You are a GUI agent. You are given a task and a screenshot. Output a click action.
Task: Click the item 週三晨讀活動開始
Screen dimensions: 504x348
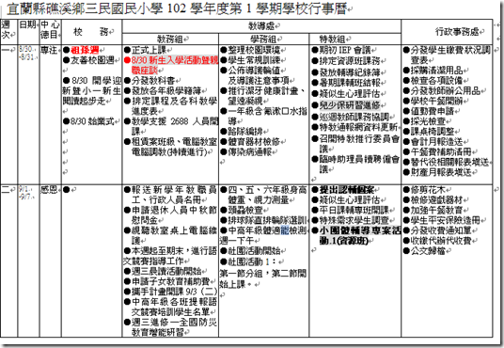coord(166,272)
